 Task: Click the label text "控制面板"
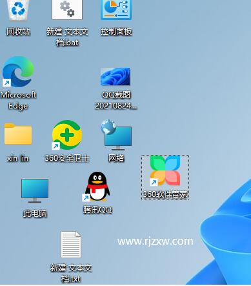pyautogui.click(x=116, y=32)
